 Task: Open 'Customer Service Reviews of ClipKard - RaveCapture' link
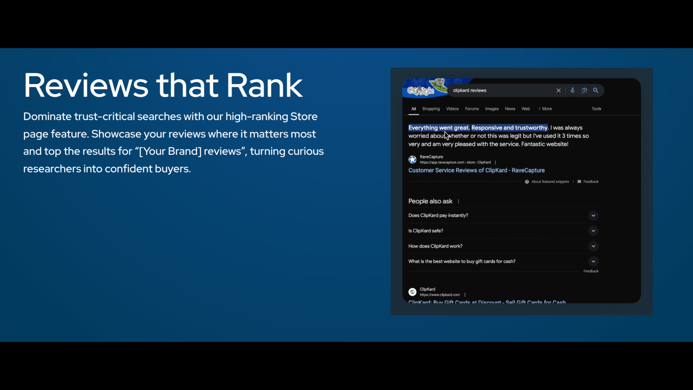[x=476, y=170]
